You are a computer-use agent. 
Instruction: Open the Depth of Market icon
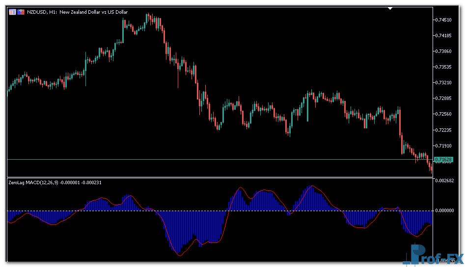21,12
